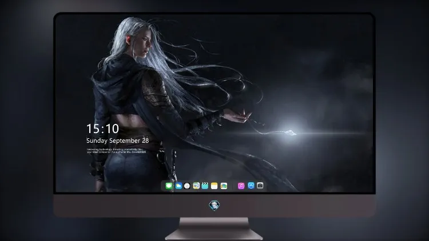Open the teal clapperboard video app

(205, 186)
